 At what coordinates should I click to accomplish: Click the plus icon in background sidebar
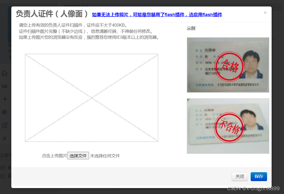pos(5,99)
